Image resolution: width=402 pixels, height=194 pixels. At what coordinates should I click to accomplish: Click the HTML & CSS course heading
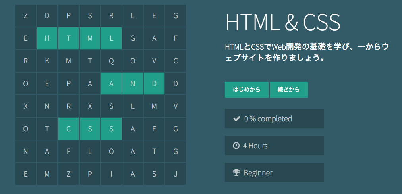pyautogui.click(x=283, y=23)
